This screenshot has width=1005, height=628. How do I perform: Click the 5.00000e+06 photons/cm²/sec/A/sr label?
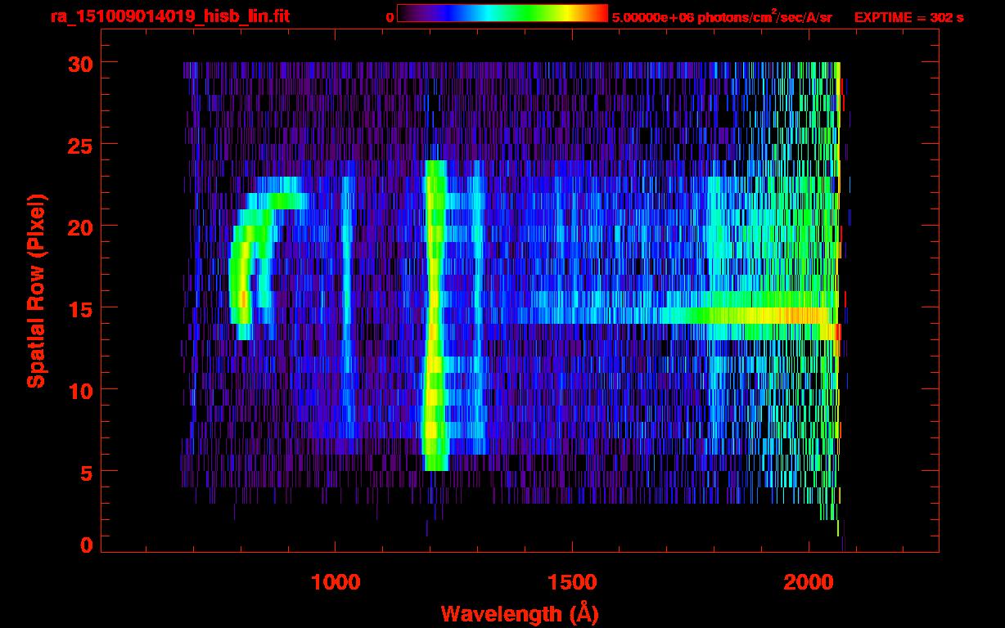pyautogui.click(x=722, y=16)
